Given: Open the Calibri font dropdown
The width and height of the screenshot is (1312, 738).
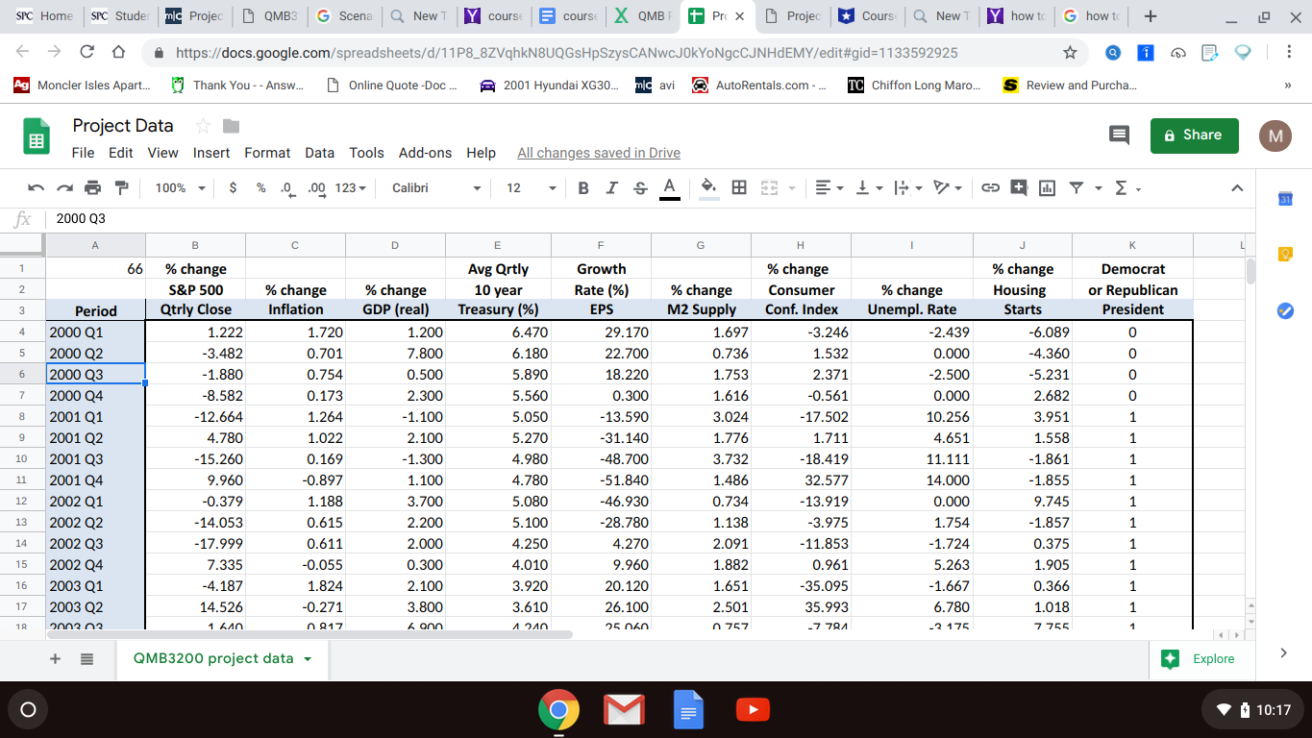Looking at the screenshot, I should (x=435, y=188).
